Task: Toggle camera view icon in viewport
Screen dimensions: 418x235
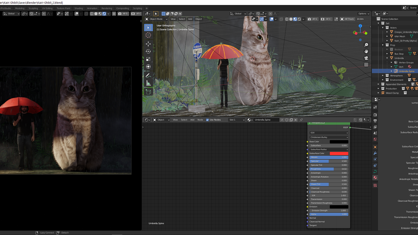Action: pos(366,58)
